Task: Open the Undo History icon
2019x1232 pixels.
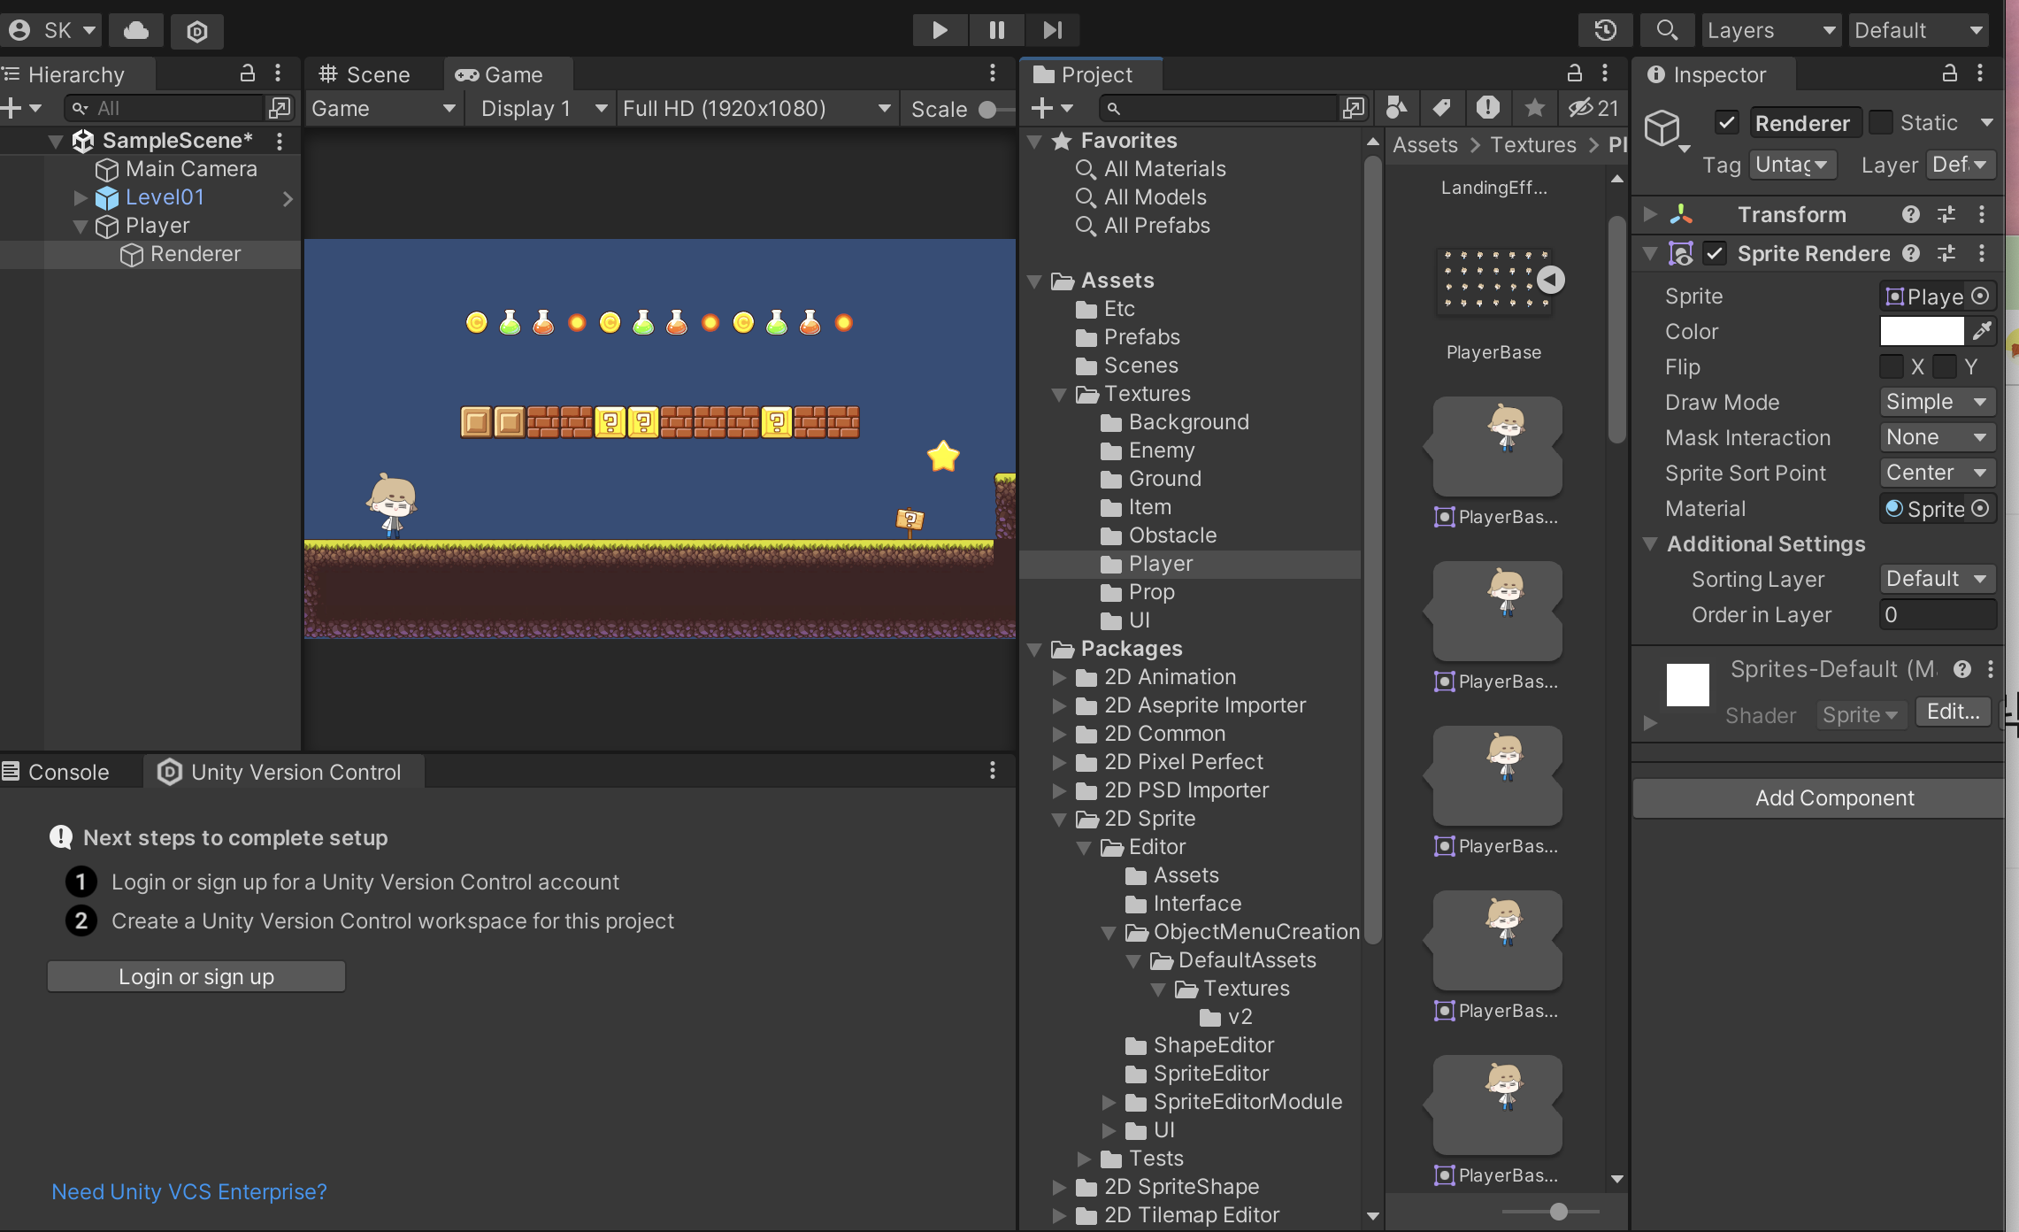Action: (x=1605, y=30)
